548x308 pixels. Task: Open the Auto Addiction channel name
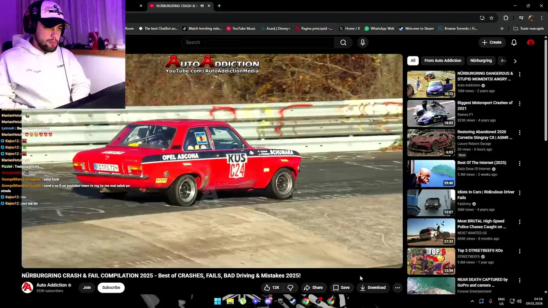(x=51, y=285)
